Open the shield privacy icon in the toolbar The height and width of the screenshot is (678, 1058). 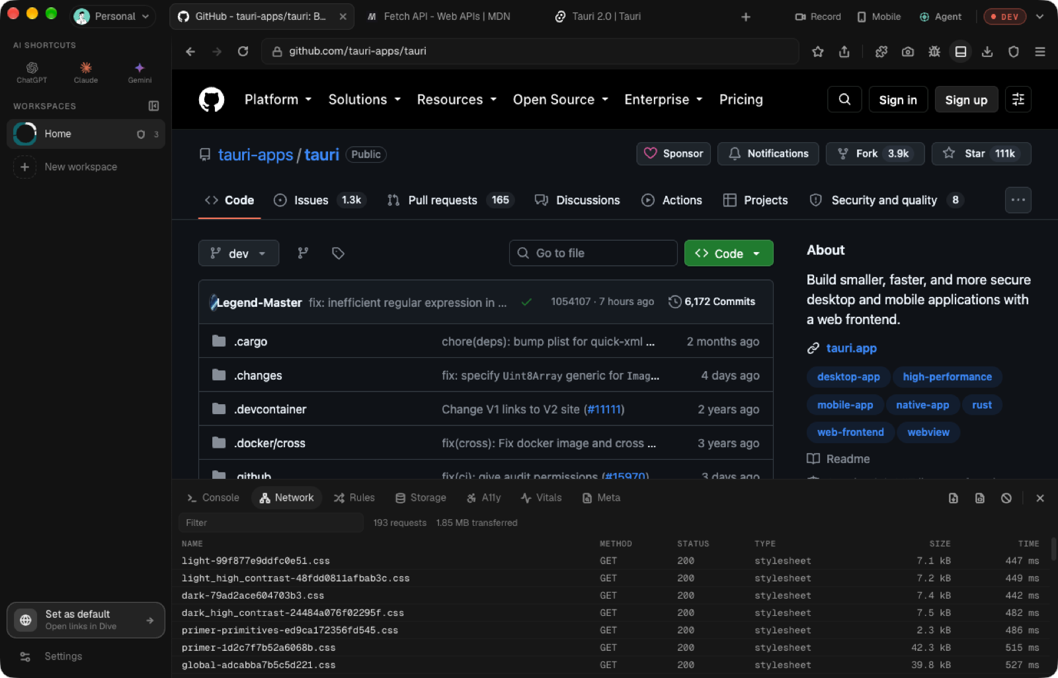[x=1014, y=52]
